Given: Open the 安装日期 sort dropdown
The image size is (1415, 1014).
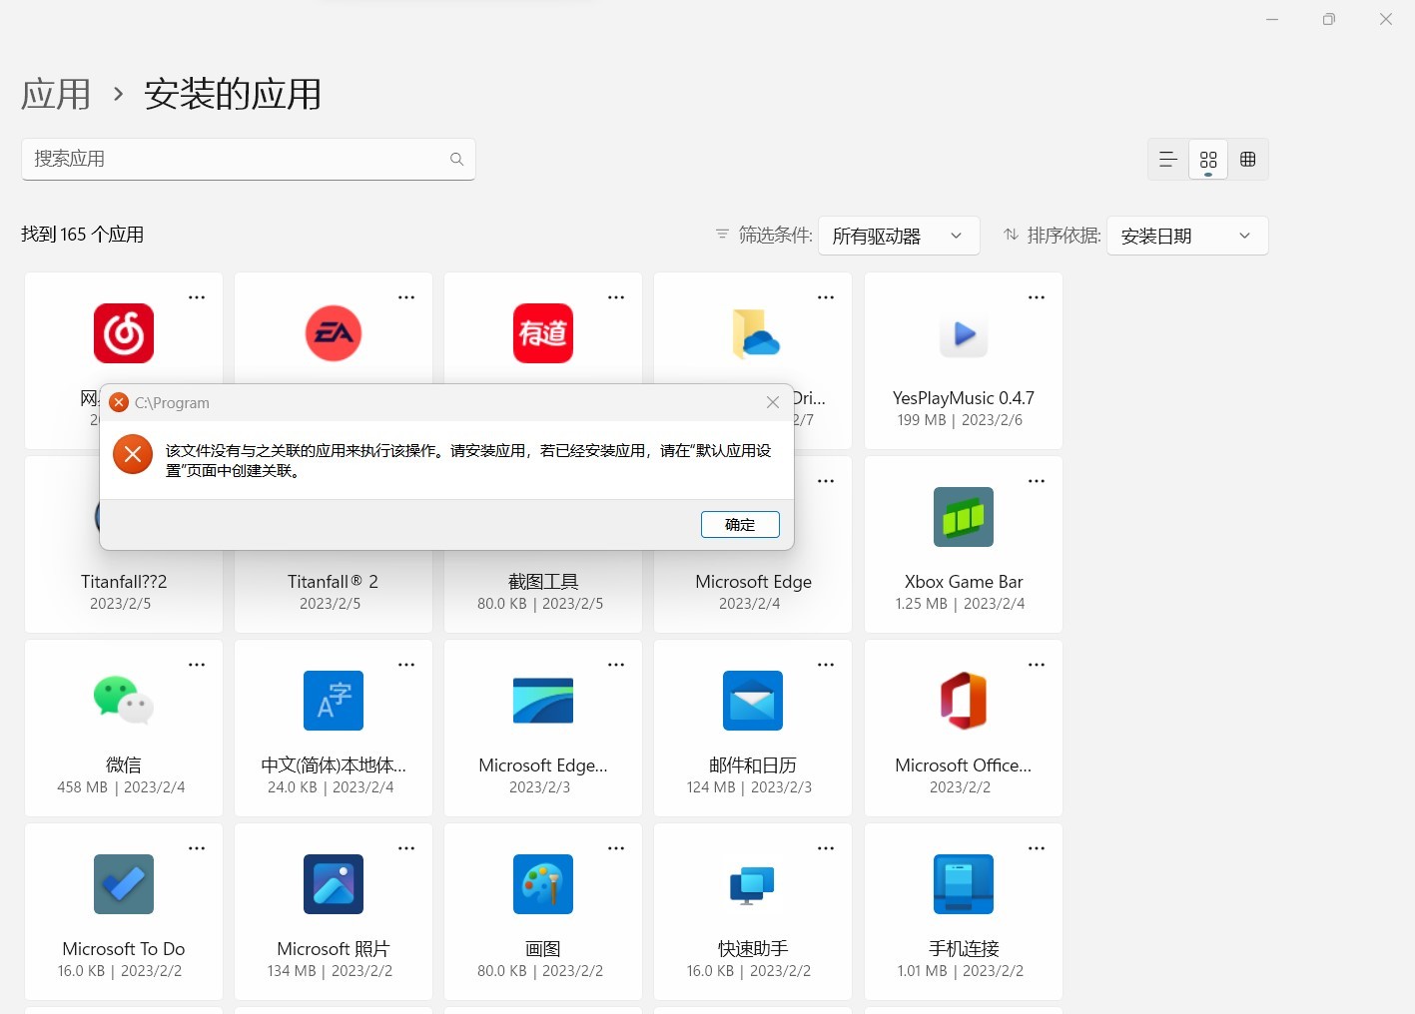Looking at the screenshot, I should point(1187,236).
